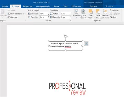
Task: Decrease left indent with down arrow
Action: [x=49, y=14]
